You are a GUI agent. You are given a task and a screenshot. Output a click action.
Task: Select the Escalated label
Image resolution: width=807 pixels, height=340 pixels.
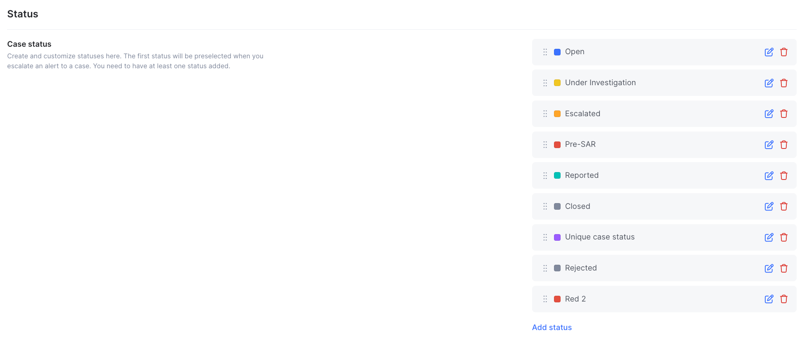pyautogui.click(x=583, y=114)
